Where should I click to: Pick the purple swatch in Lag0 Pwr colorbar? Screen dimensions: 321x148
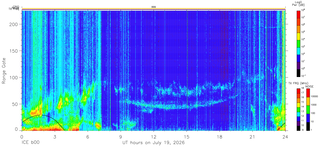299,65
